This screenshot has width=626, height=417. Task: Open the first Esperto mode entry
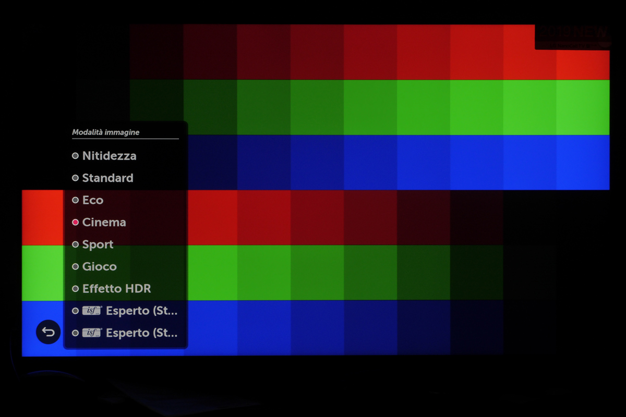click(x=141, y=311)
